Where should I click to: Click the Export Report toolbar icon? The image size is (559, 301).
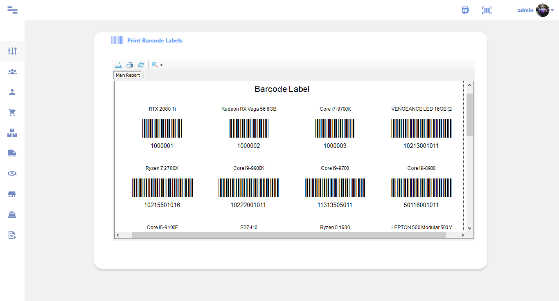click(118, 65)
